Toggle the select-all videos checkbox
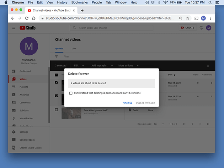This screenshot has height=168, width=224. click(x=57, y=75)
